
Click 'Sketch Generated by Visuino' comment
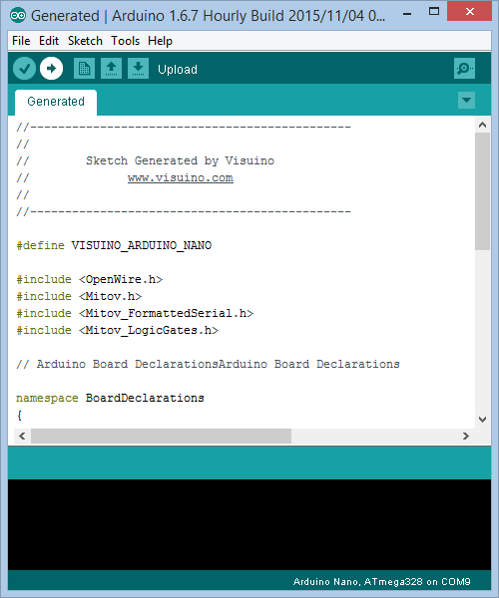[180, 160]
